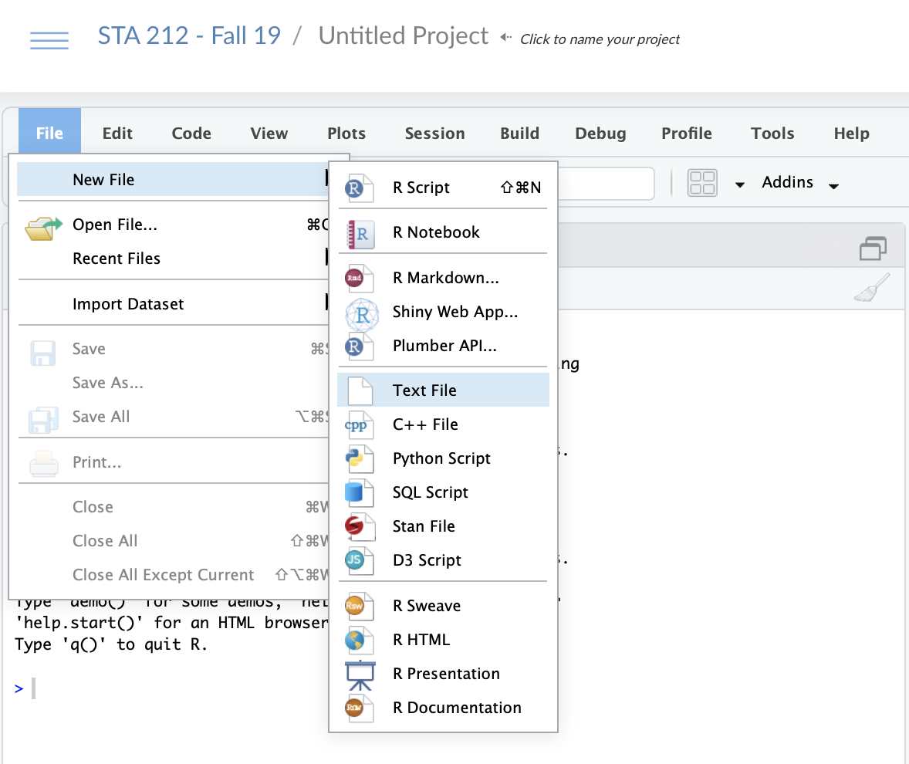Select Python Script menu entry

coord(444,458)
